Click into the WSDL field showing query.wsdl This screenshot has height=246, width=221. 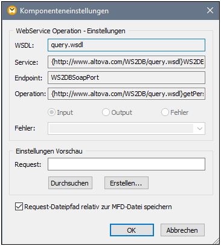[x=126, y=45]
